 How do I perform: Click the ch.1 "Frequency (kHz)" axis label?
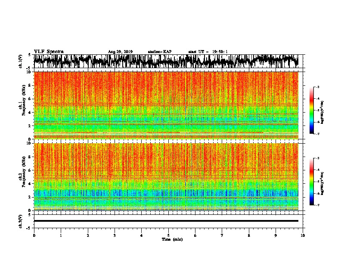[24, 101]
